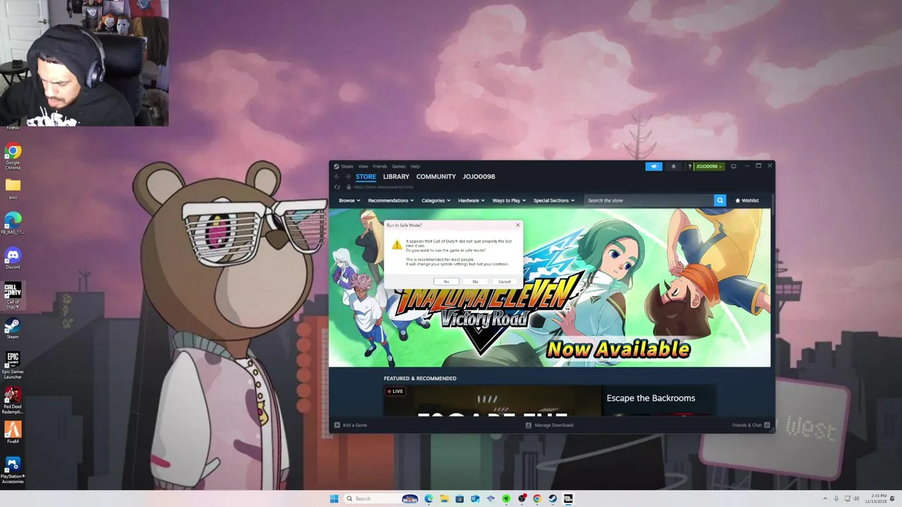Reload the Steam store page
The width and height of the screenshot is (902, 507).
click(x=338, y=187)
